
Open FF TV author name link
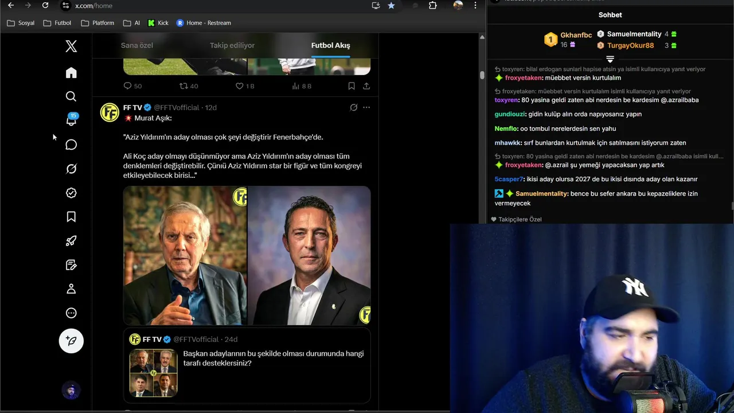pyautogui.click(x=132, y=107)
